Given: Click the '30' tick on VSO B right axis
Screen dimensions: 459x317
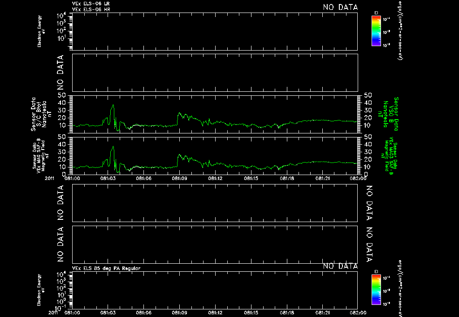Looking at the screenshot, I should (368, 110).
